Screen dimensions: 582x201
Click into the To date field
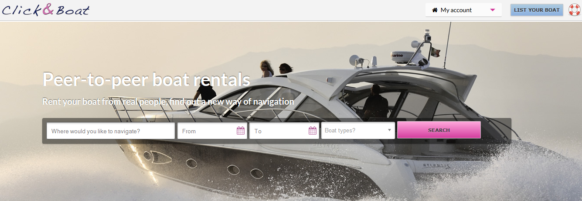click(x=279, y=131)
